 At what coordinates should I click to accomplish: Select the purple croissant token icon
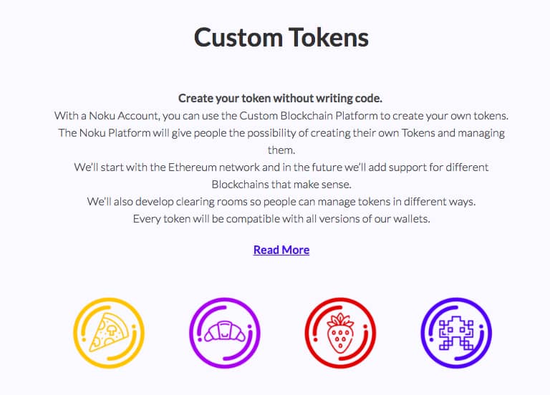[224, 333]
